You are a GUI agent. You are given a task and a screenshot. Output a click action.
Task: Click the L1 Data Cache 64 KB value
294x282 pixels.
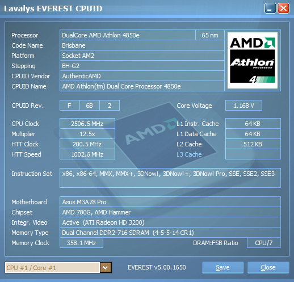pos(253,134)
